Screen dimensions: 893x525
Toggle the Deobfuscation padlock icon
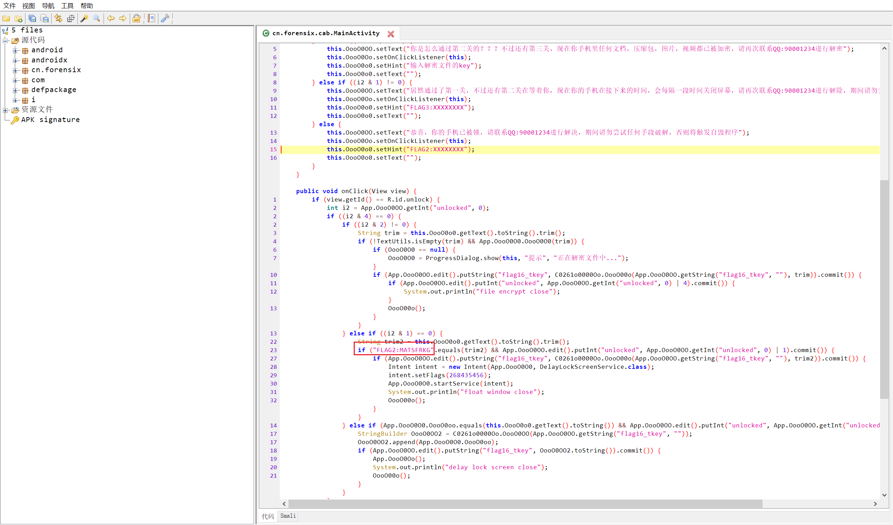pos(136,18)
